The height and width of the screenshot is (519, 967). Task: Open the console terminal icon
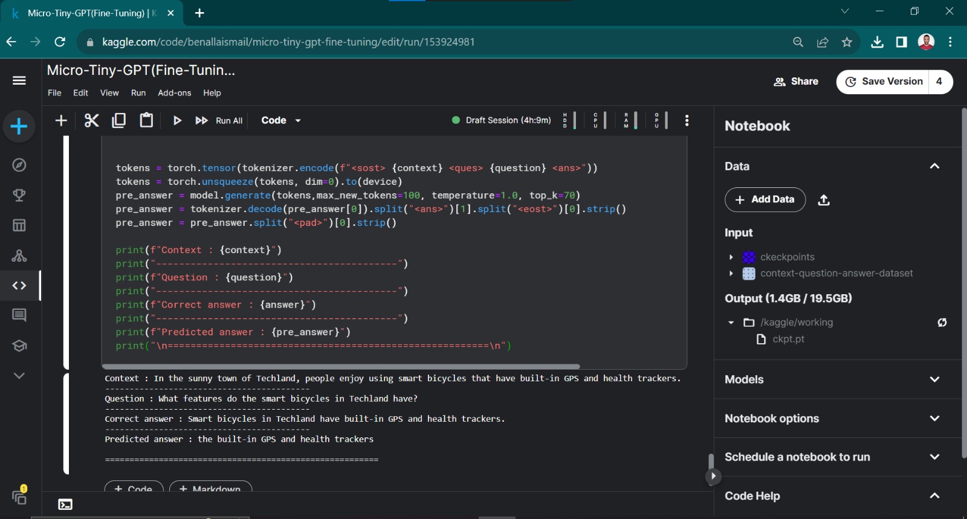[x=65, y=504]
